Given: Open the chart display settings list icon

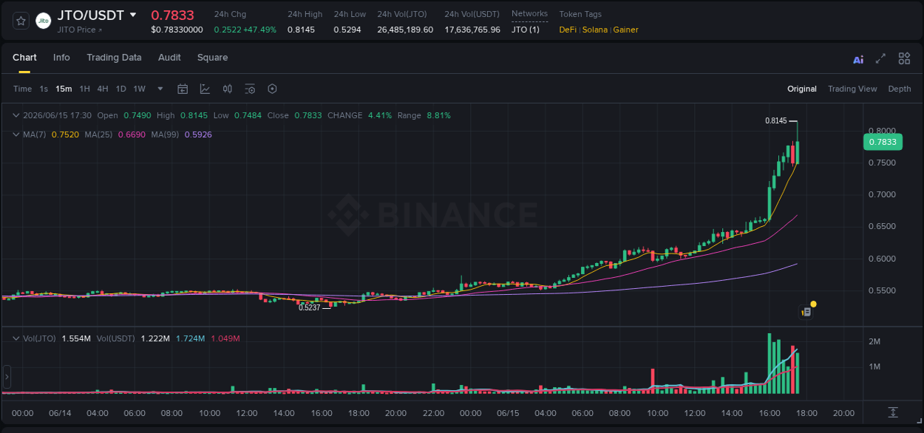Looking at the screenshot, I should click(x=250, y=89).
